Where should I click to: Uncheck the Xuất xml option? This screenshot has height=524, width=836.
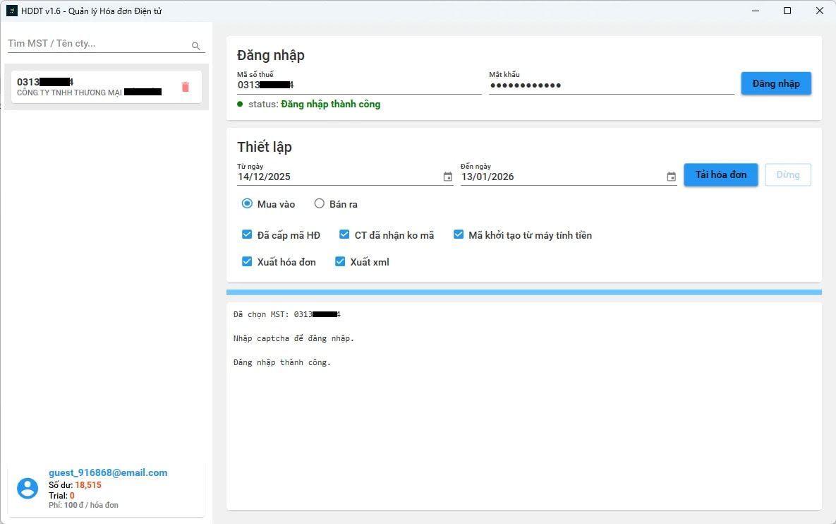[x=340, y=261]
